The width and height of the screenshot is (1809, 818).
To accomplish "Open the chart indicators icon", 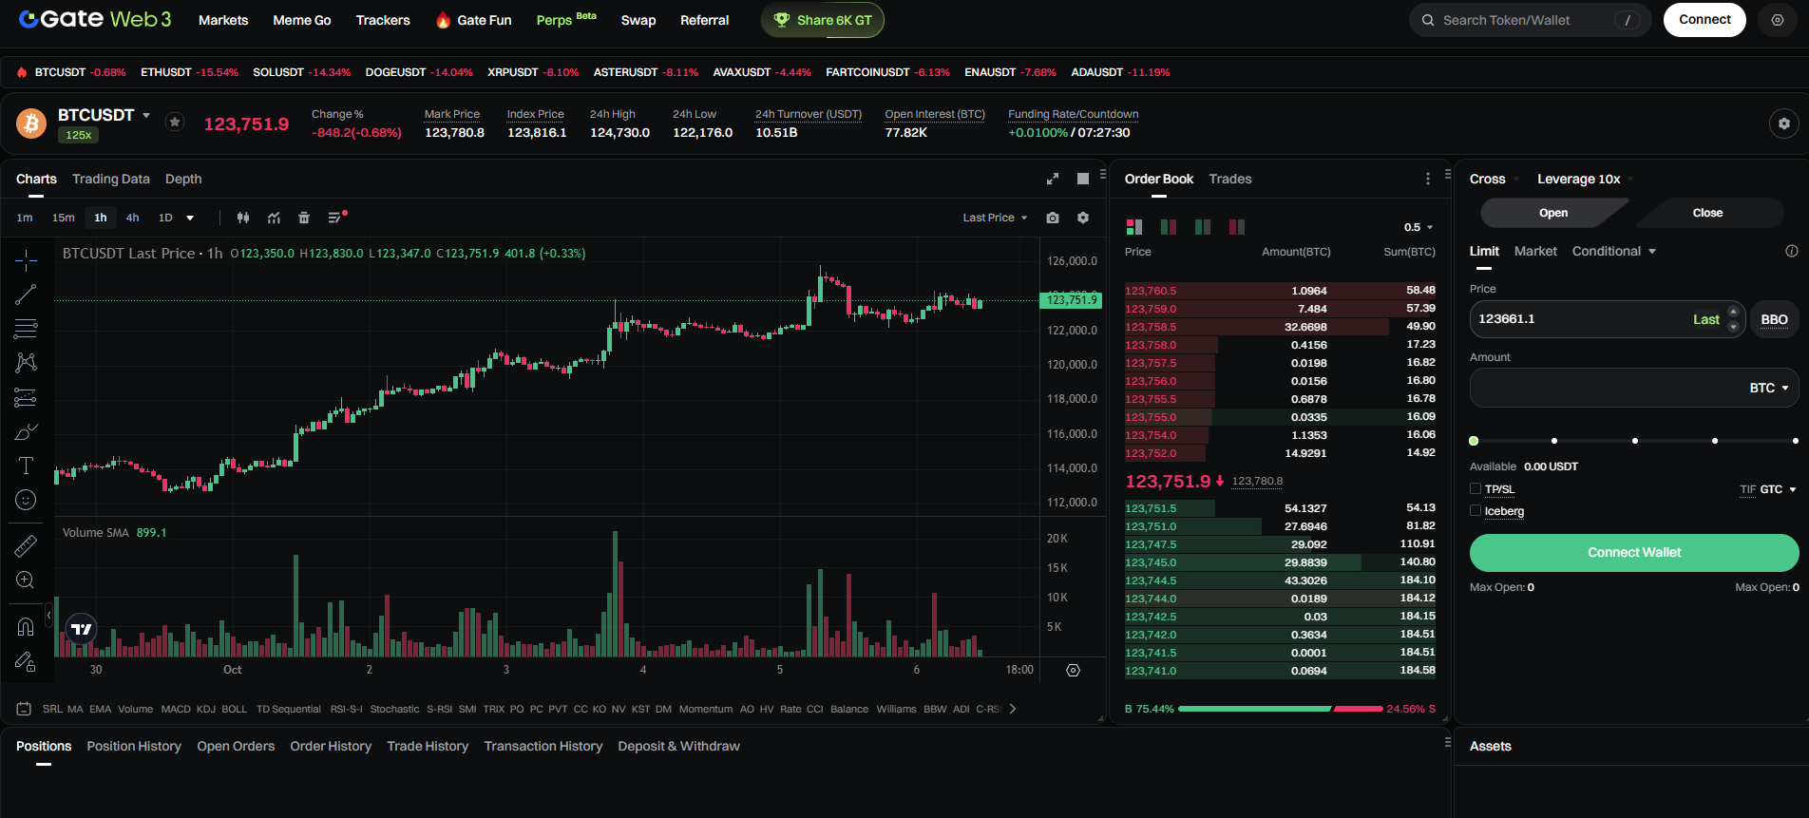I will 274,218.
